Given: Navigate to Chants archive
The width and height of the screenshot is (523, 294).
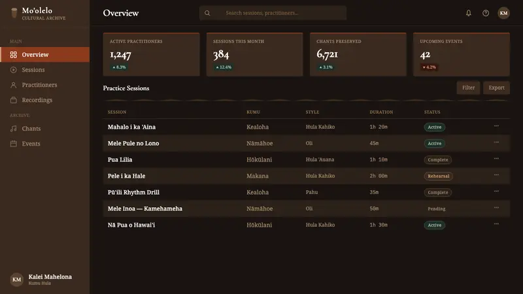Looking at the screenshot, I should click(44, 128).
